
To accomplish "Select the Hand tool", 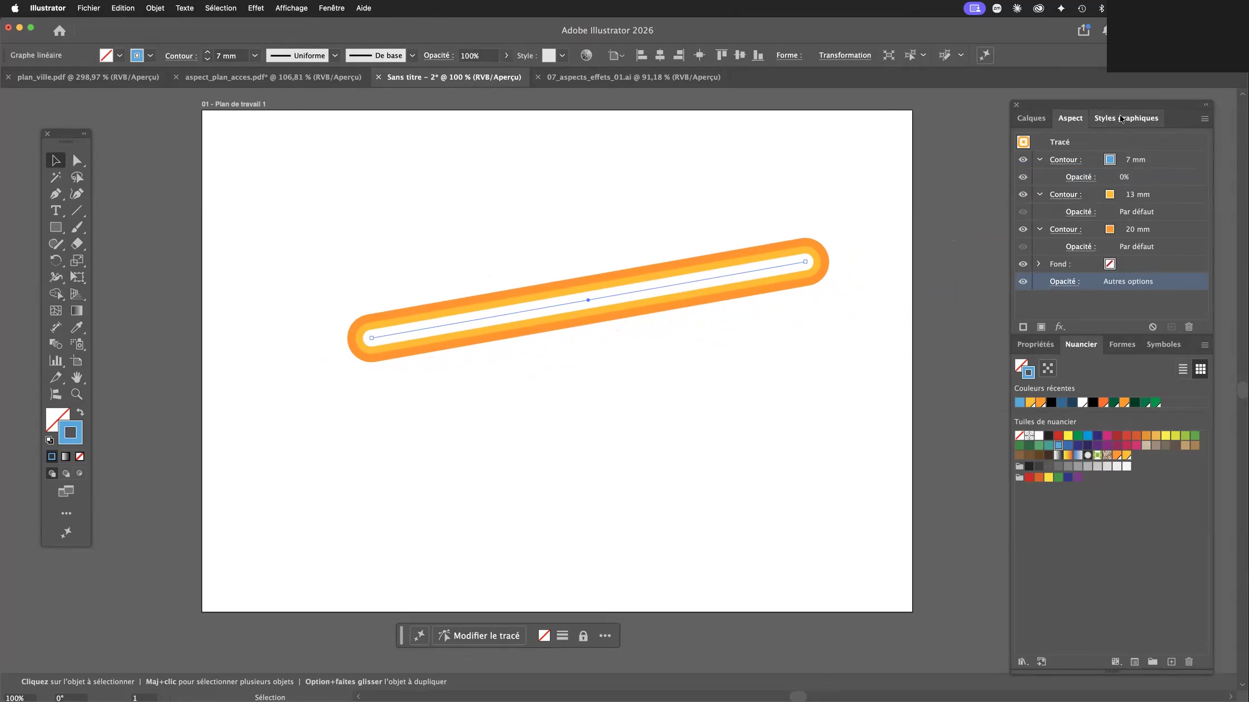I will coord(77,378).
